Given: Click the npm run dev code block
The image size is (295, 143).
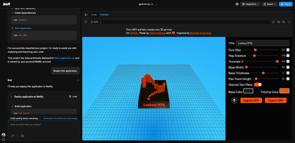Looking at the screenshot, I should click(44, 35).
